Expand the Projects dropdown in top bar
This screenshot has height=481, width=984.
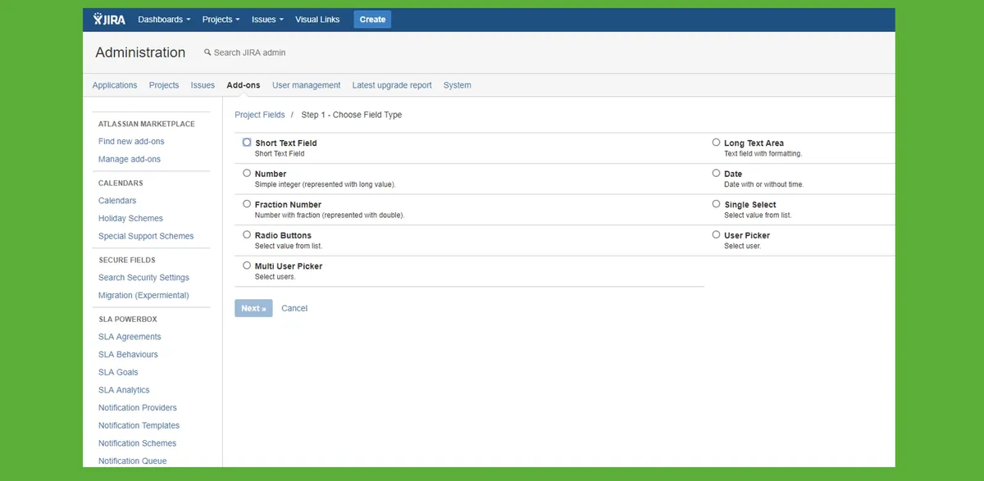[221, 20]
